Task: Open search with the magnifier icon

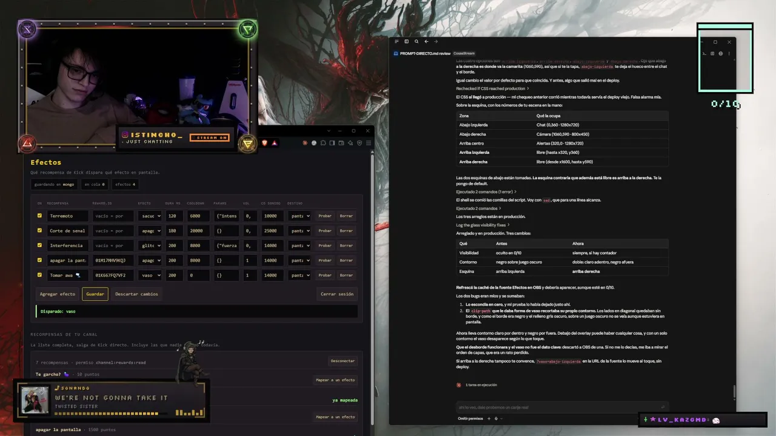Action: click(416, 42)
